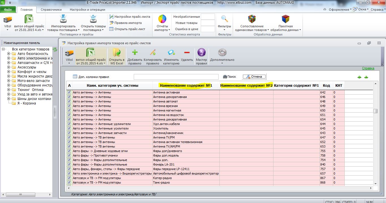
Task: Click the Фильтры magnifier icon
Action: (x=225, y=19)
